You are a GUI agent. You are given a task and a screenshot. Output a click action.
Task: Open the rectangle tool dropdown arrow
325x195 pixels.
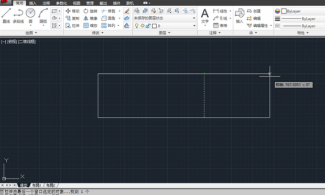[x=59, y=11]
